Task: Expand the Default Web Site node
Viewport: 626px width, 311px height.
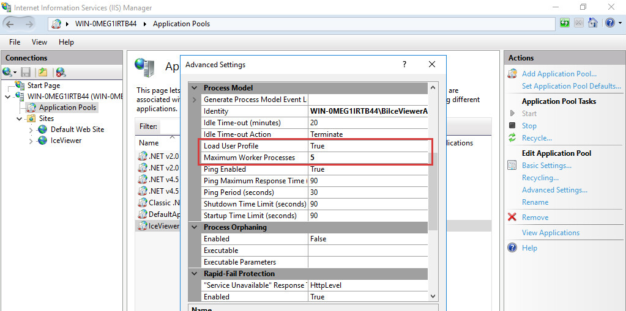Action: (31, 130)
